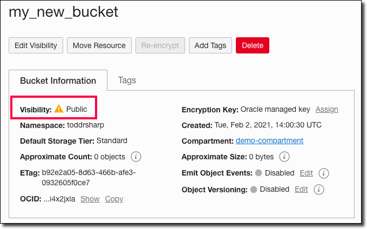Click info icon beside Object Versioning
The width and height of the screenshot is (367, 229).
(319, 190)
